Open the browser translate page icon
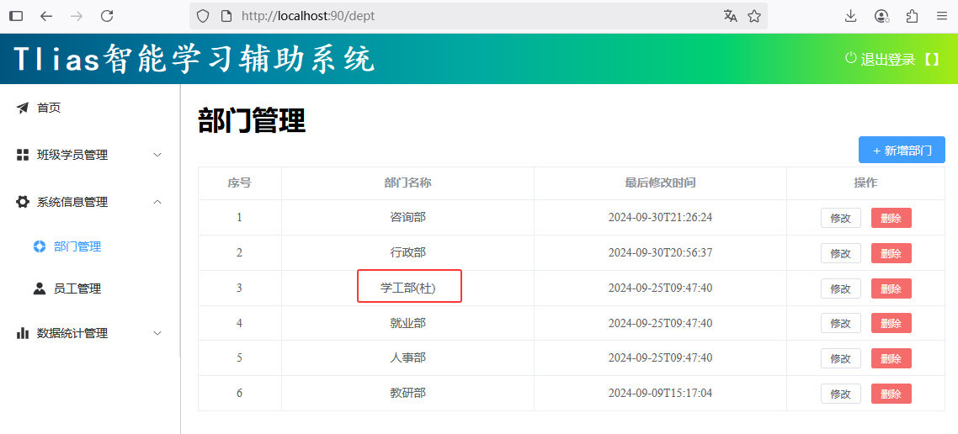958x434 pixels. coord(730,16)
